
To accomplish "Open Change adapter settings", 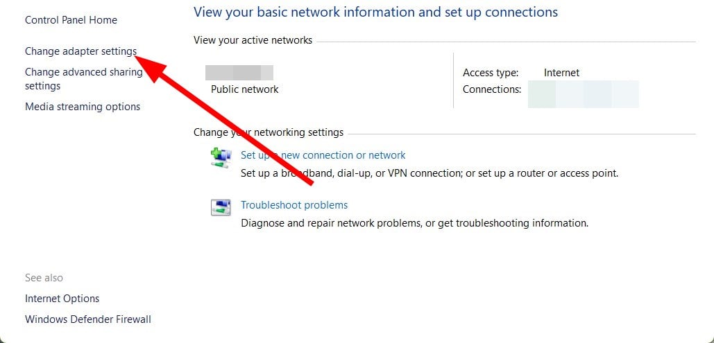I will coord(80,51).
